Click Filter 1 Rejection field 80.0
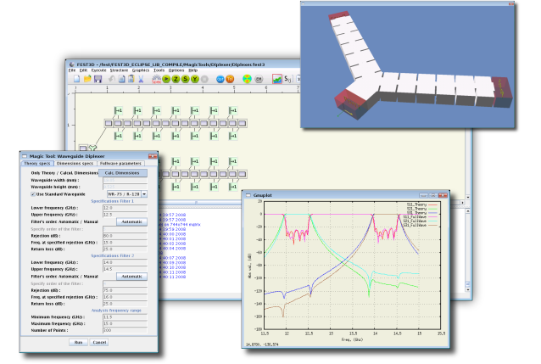541x364 pixels. [x=125, y=236]
